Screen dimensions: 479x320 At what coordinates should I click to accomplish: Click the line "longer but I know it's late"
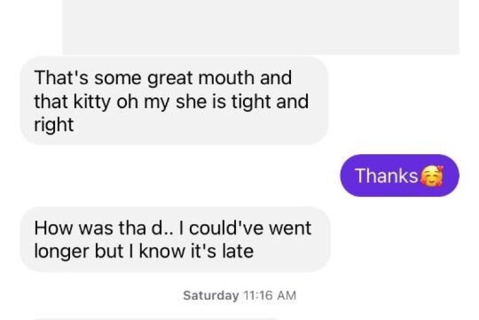(144, 251)
